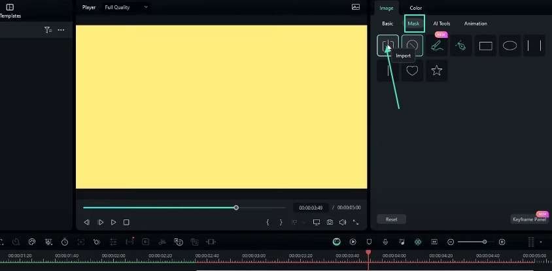Click the player progress bar handle
552x271 pixels.
point(236,208)
